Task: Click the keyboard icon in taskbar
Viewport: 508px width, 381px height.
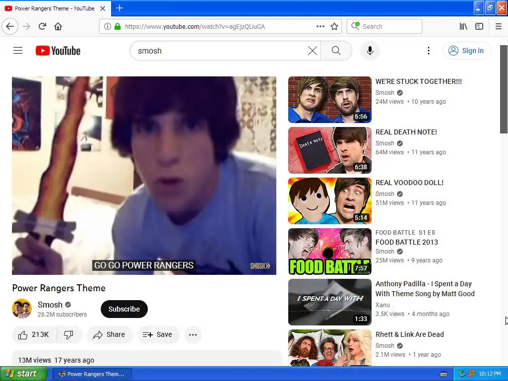Action: pyautogui.click(x=444, y=374)
